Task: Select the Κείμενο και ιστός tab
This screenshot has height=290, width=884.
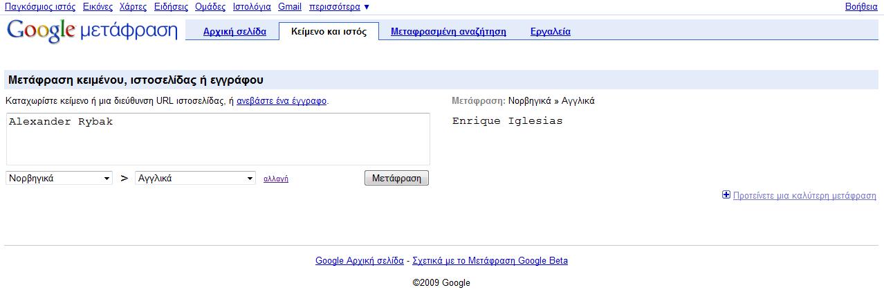Action: 329,31
